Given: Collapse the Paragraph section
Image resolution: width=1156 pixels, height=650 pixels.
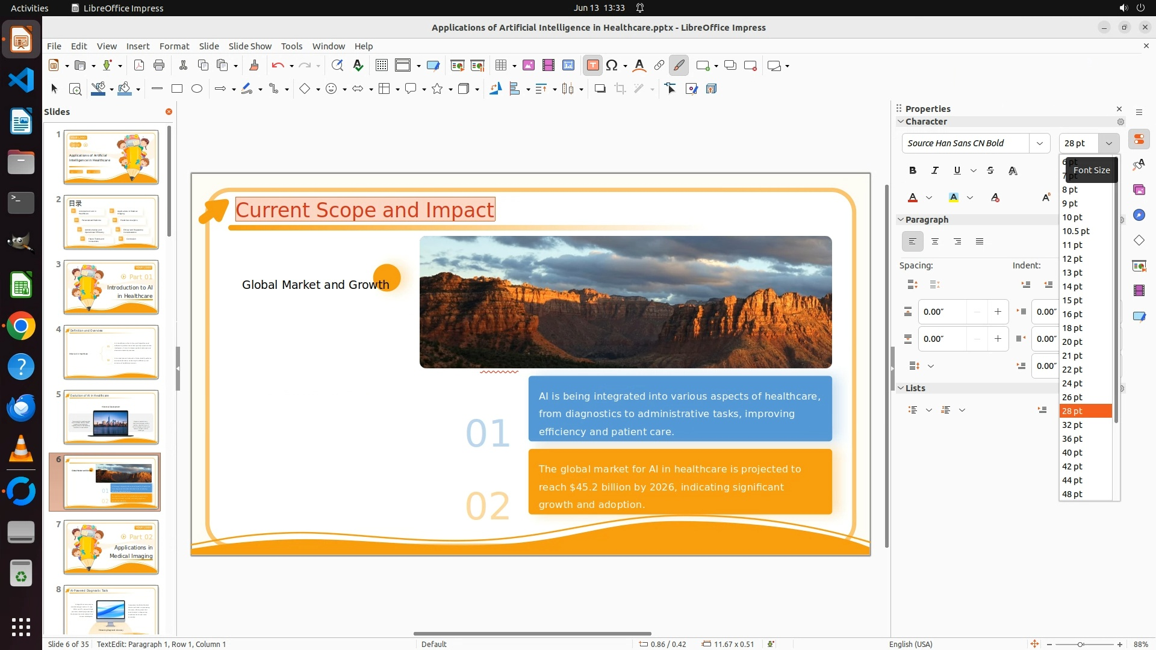Looking at the screenshot, I should [901, 220].
